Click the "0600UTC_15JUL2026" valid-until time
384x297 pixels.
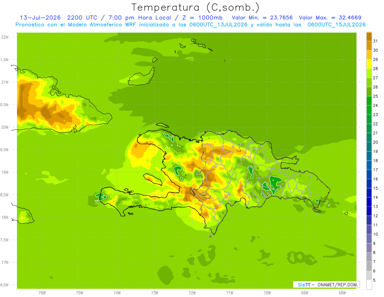pyautogui.click(x=336, y=25)
